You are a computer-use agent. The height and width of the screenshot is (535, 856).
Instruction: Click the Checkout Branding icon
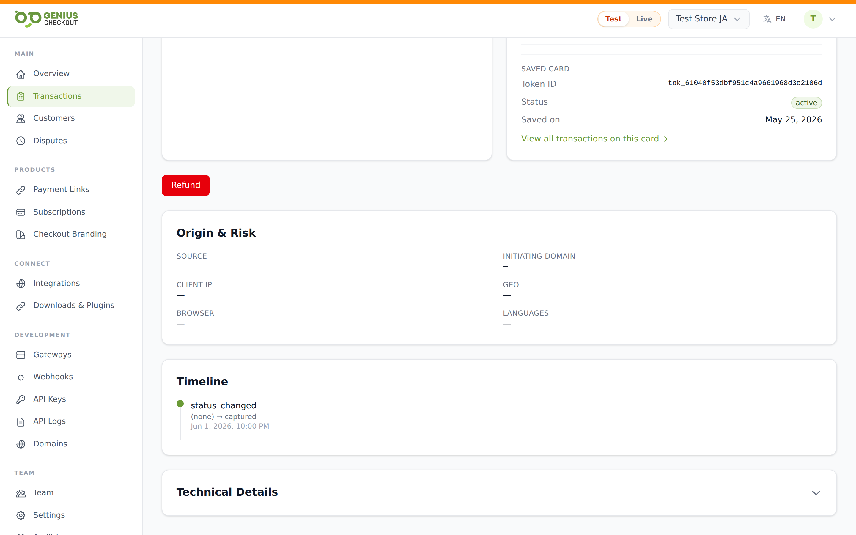21,235
